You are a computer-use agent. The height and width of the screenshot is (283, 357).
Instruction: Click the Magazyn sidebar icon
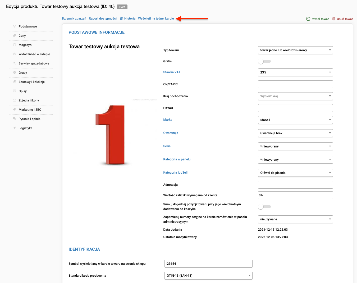click(x=15, y=45)
